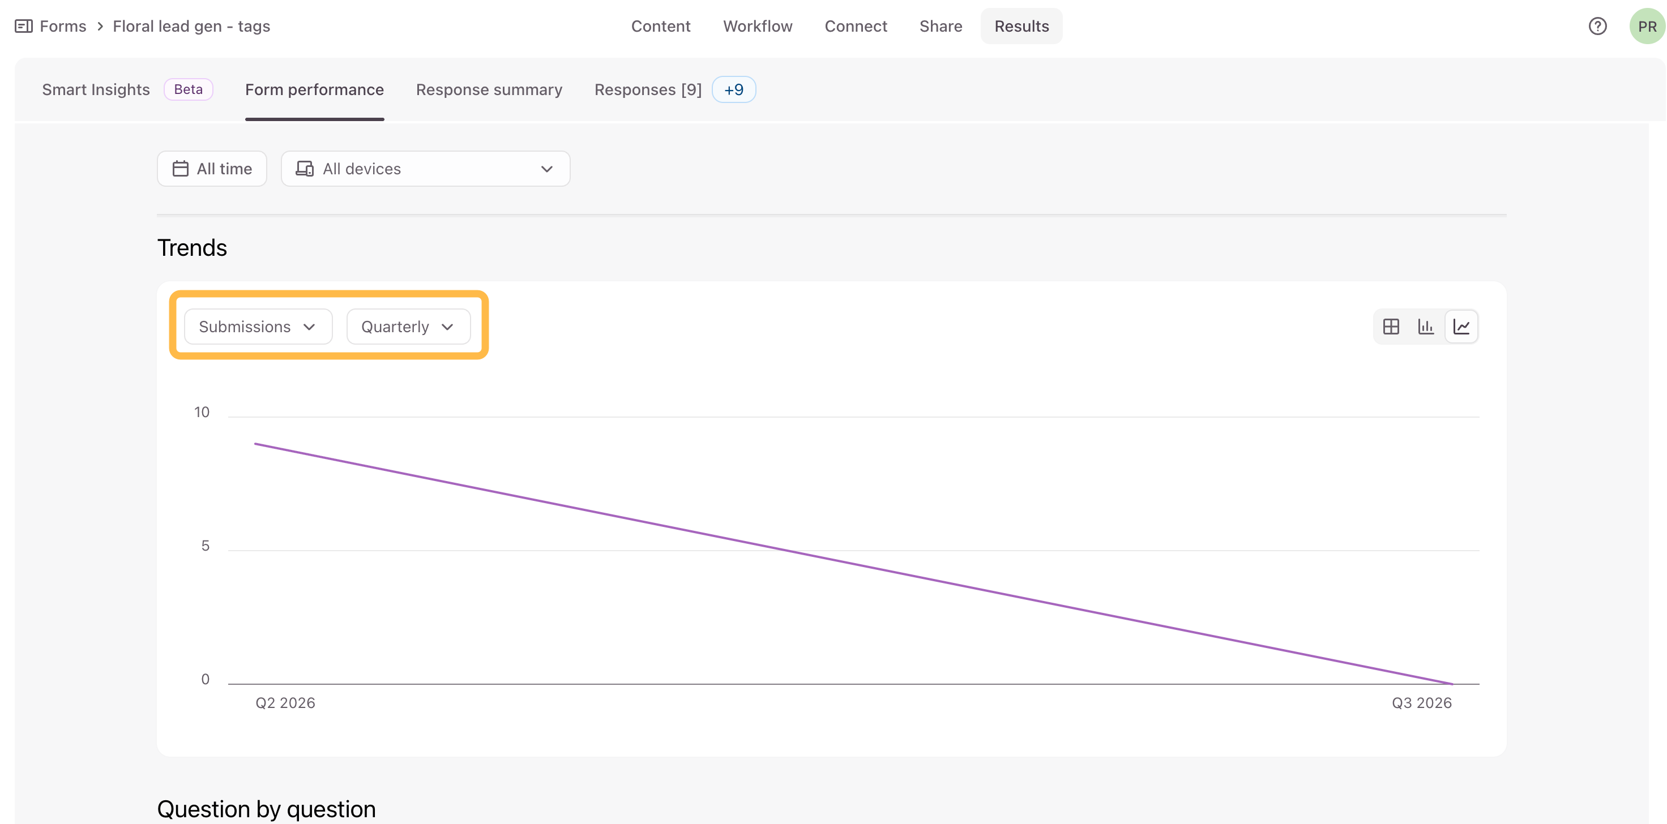Switch to Smart Insights tab
1667x824 pixels.
point(96,90)
